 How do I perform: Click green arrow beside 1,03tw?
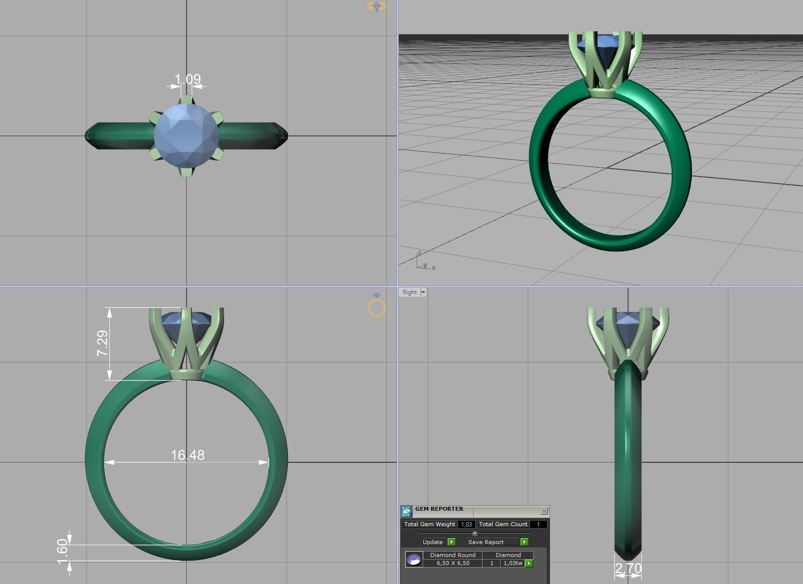(x=529, y=563)
